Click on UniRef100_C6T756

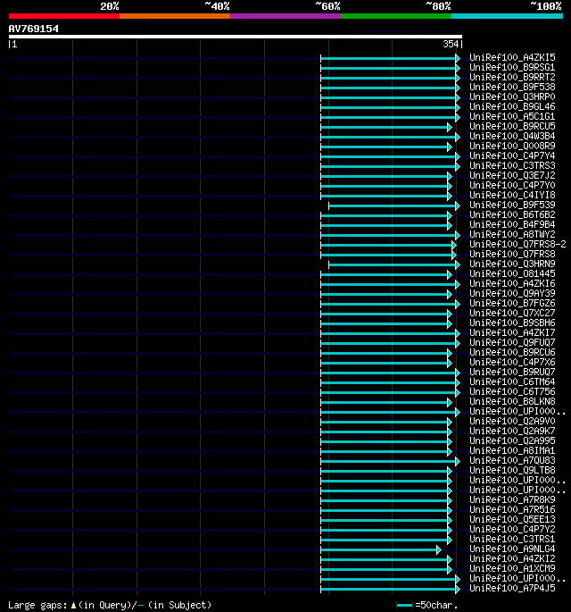pyautogui.click(x=512, y=391)
